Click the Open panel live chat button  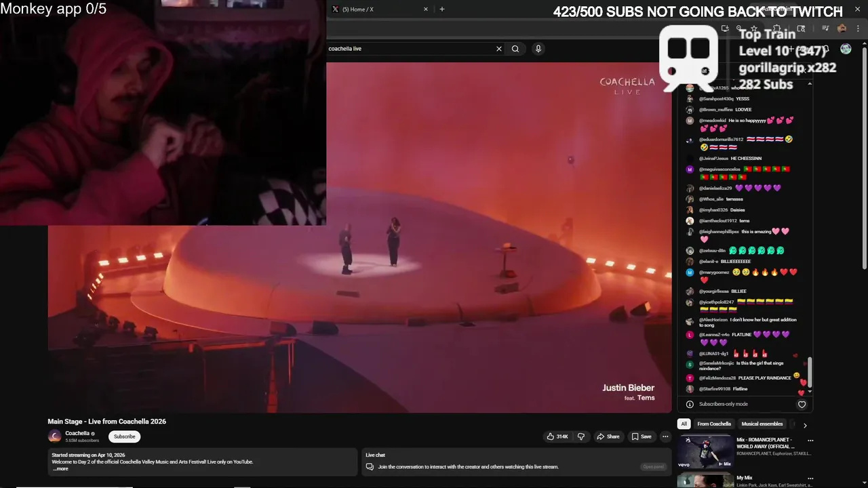click(654, 466)
